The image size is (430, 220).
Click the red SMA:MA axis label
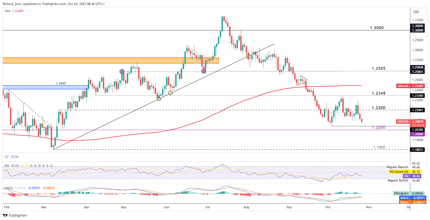pyautogui.click(x=403, y=86)
